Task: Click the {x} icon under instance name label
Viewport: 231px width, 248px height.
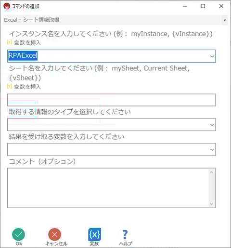Action: (x=9, y=42)
